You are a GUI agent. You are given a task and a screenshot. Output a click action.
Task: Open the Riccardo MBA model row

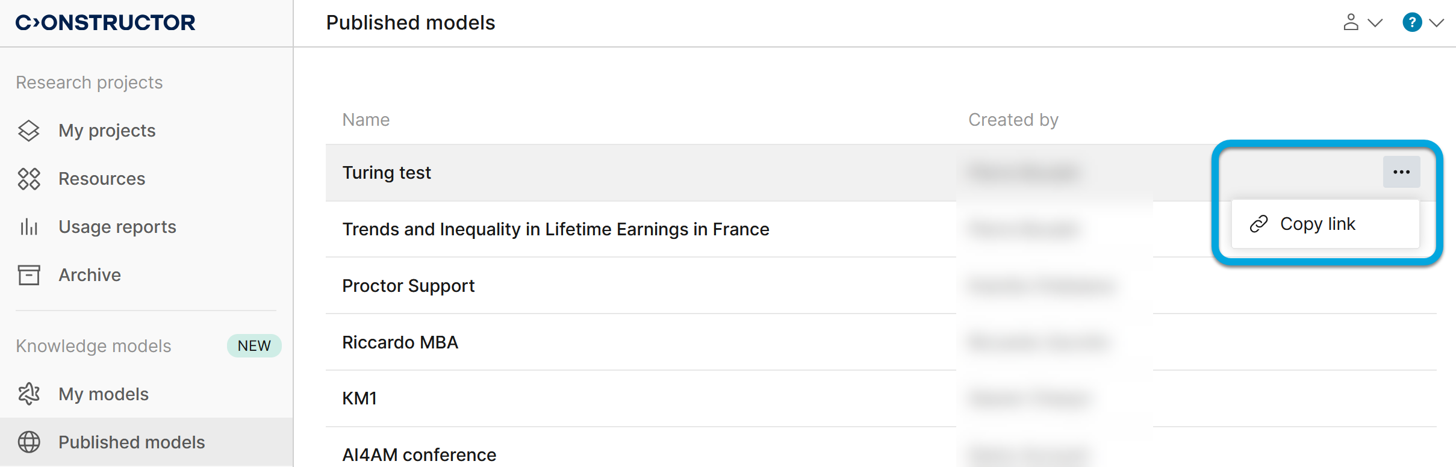click(x=400, y=342)
